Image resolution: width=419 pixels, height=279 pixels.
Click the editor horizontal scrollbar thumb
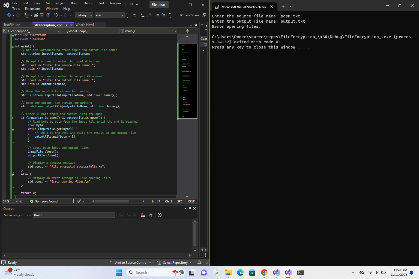[x=112, y=201]
